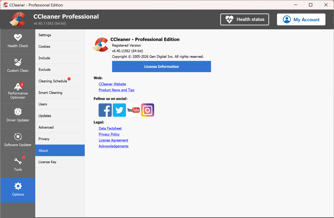The height and width of the screenshot is (218, 334).
Task: Open the Data Factsheet link
Action: point(110,128)
